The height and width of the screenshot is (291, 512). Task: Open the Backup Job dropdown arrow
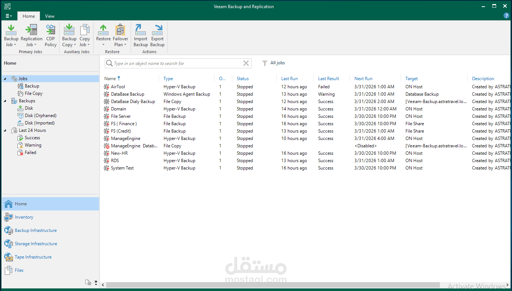tap(15, 45)
